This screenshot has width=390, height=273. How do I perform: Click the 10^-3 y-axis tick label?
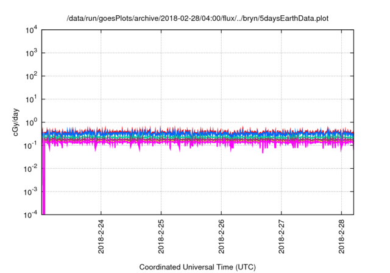pyautogui.click(x=30, y=192)
